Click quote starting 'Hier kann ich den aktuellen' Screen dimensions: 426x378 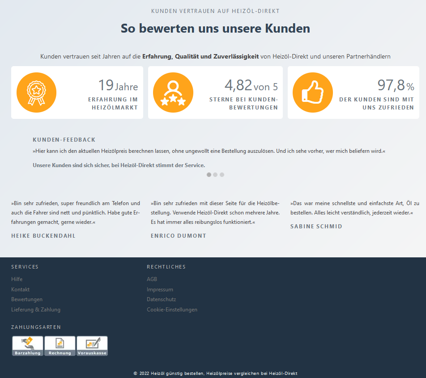[x=209, y=151]
